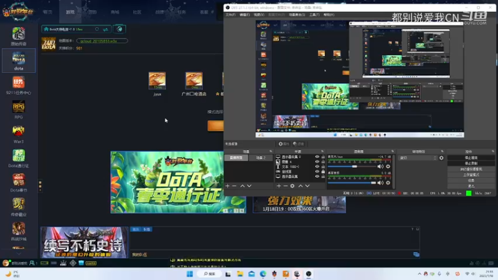The width and height of the screenshot is (498, 280).
Task: Pop out the OBS controls dock
Action: pos(493,151)
